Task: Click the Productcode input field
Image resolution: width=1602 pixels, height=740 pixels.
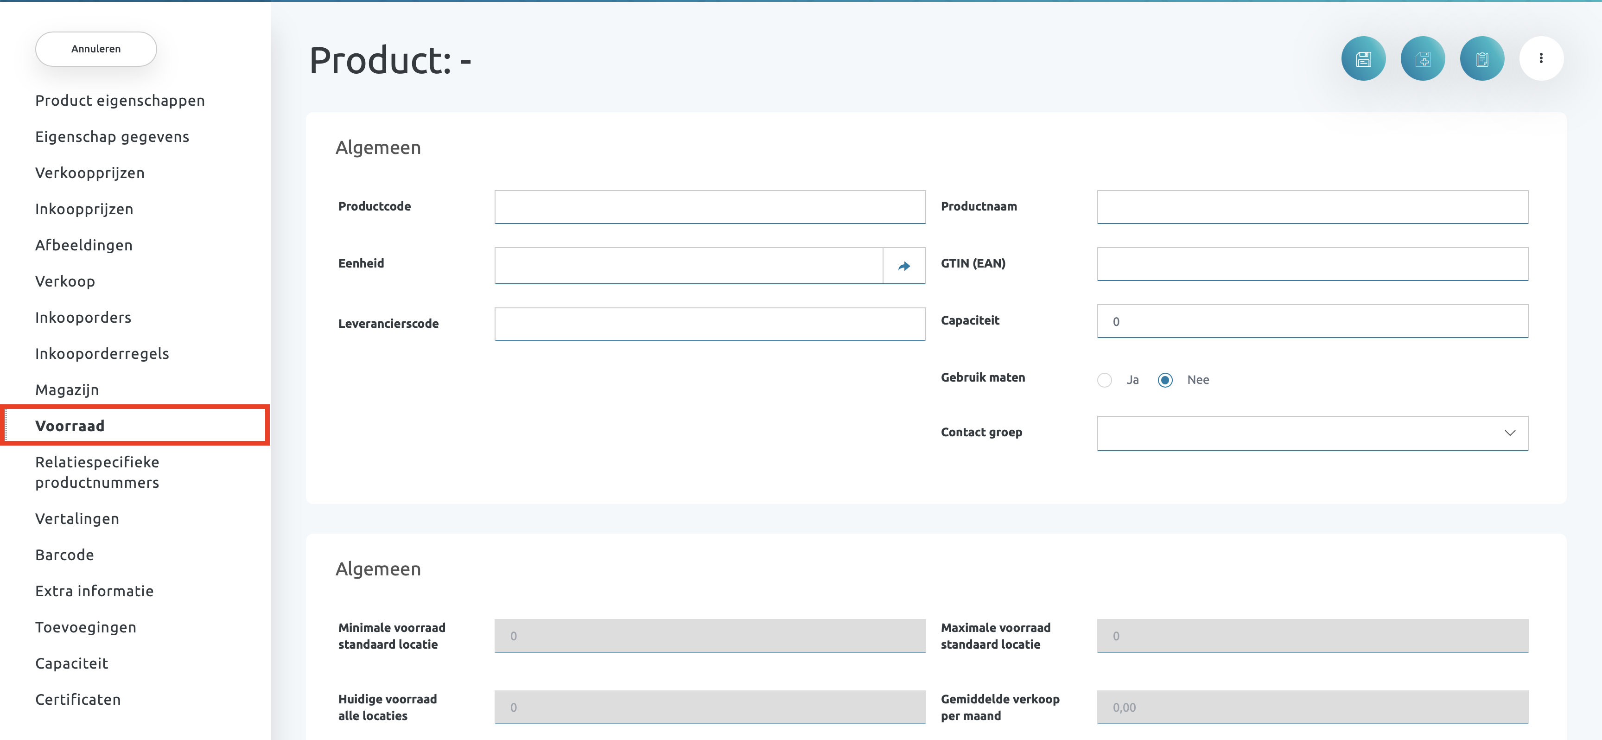Action: click(710, 207)
